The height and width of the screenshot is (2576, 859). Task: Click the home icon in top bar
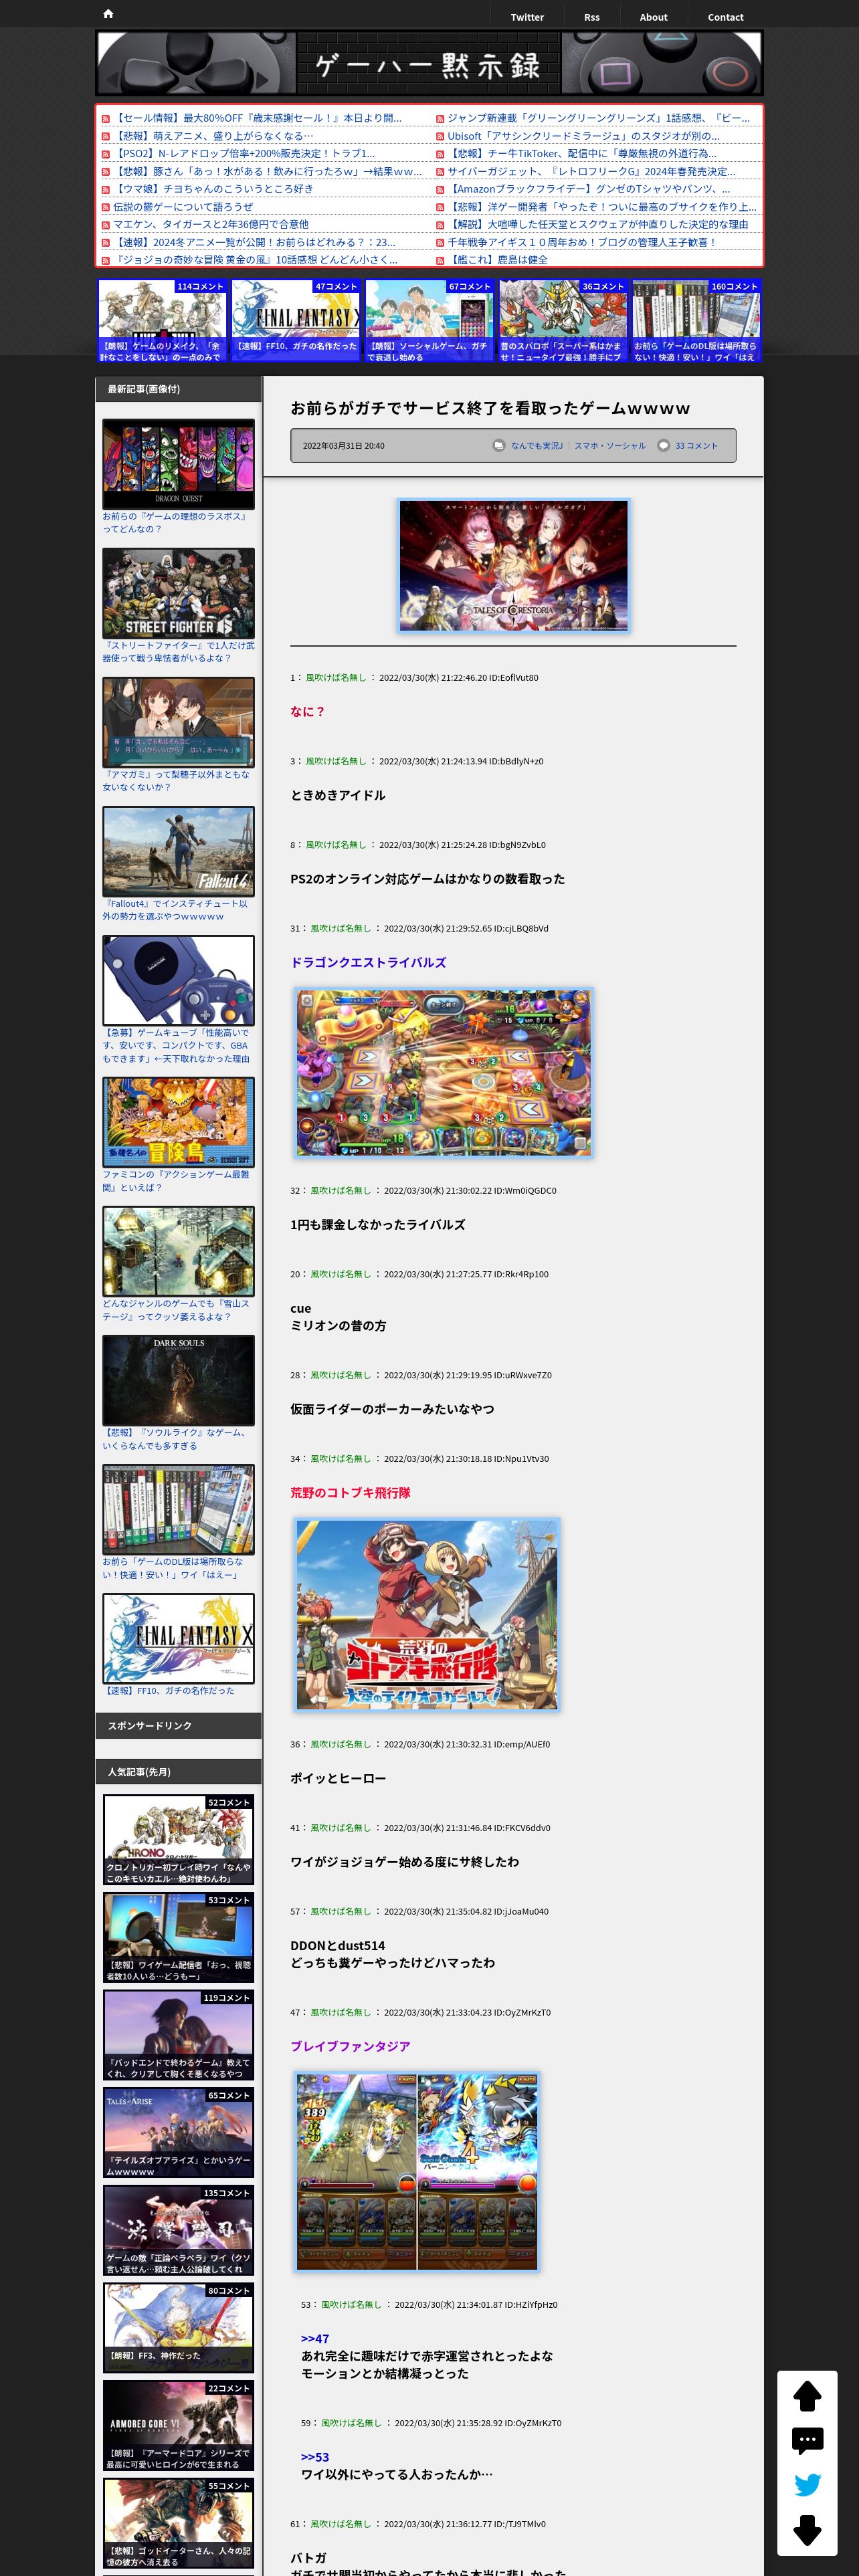pyautogui.click(x=108, y=14)
